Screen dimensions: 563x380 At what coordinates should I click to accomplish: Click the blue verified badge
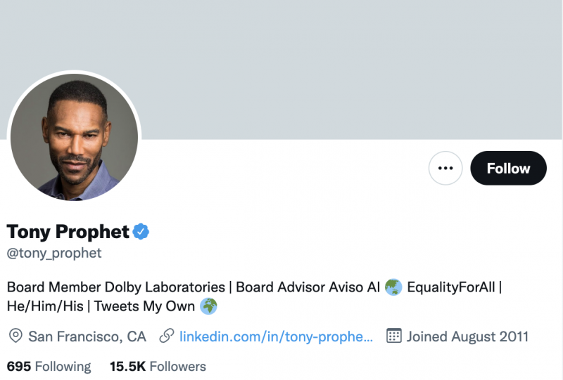click(x=141, y=231)
